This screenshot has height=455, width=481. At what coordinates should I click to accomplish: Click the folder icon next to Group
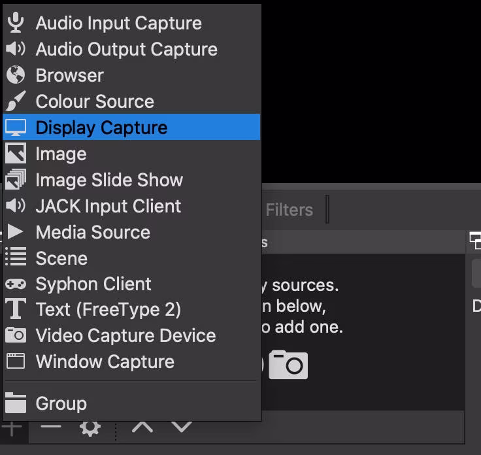(15, 403)
